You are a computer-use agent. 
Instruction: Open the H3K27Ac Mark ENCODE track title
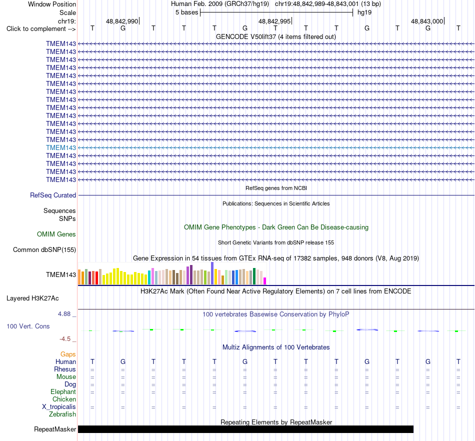point(275,291)
